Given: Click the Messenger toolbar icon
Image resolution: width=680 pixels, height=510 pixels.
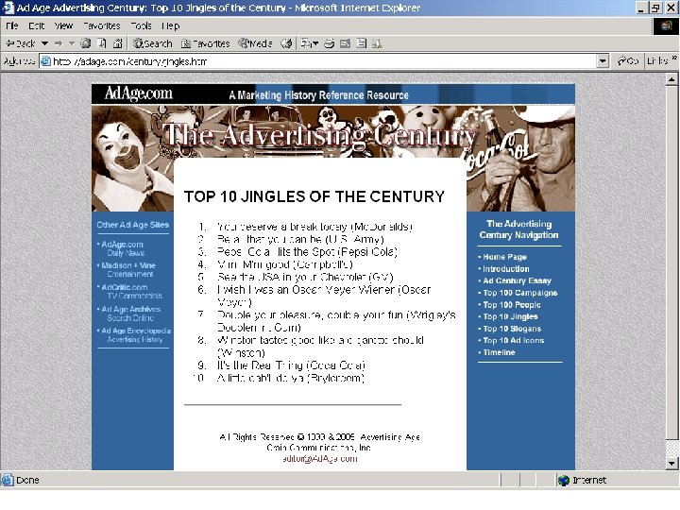Looking at the screenshot, I should pyautogui.click(x=377, y=43).
